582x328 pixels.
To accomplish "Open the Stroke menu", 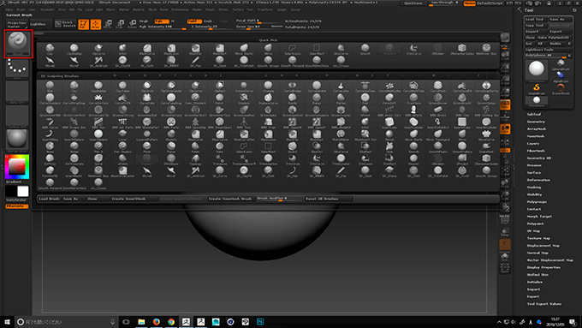I will pos(223,9).
